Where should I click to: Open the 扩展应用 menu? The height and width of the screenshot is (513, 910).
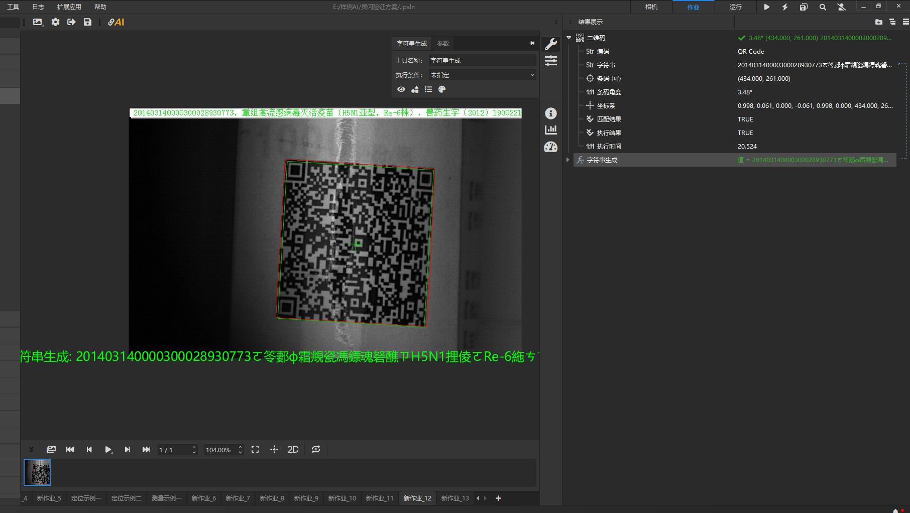69,7
